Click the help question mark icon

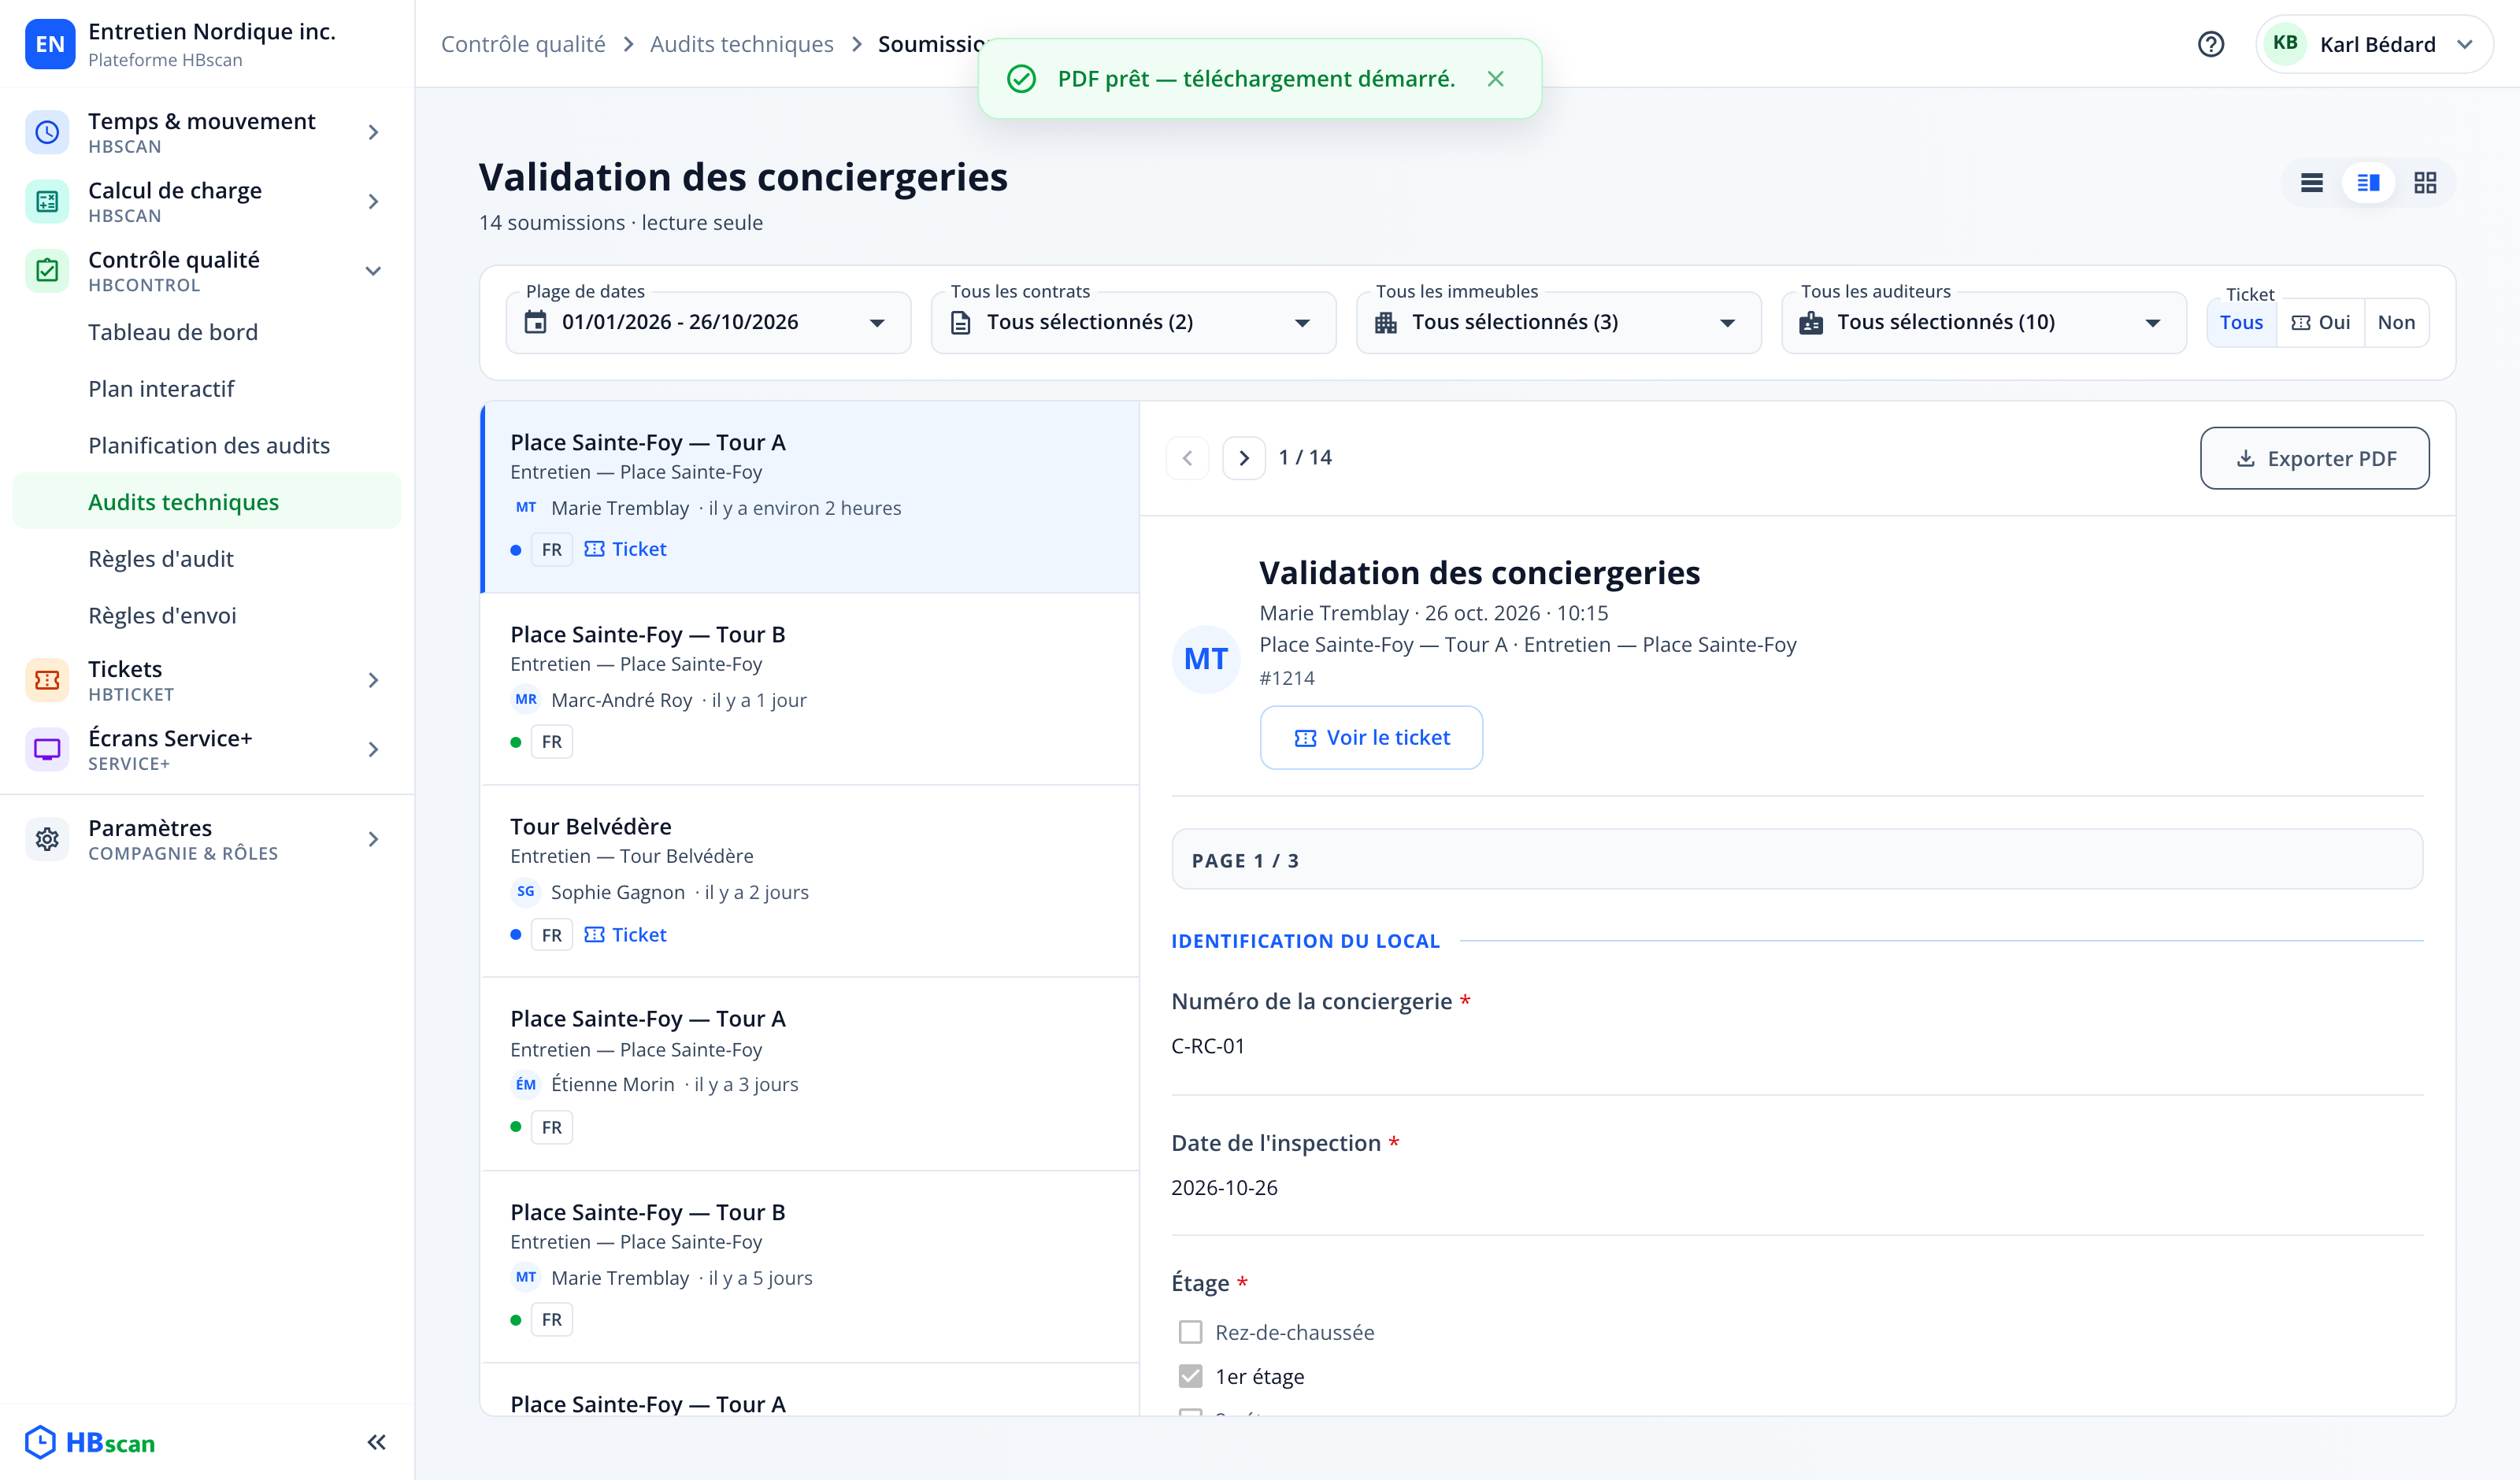tap(2211, 44)
